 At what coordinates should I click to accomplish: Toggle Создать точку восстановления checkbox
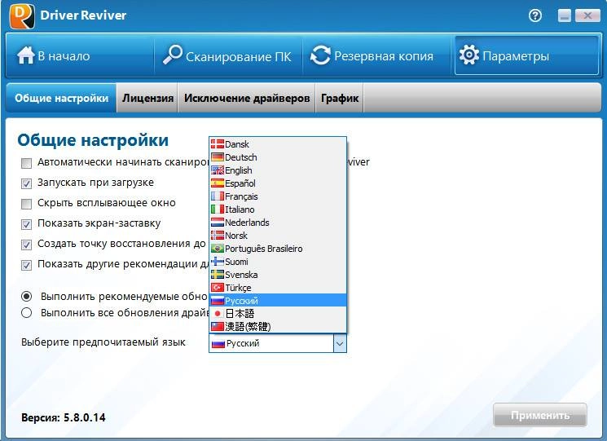point(26,245)
